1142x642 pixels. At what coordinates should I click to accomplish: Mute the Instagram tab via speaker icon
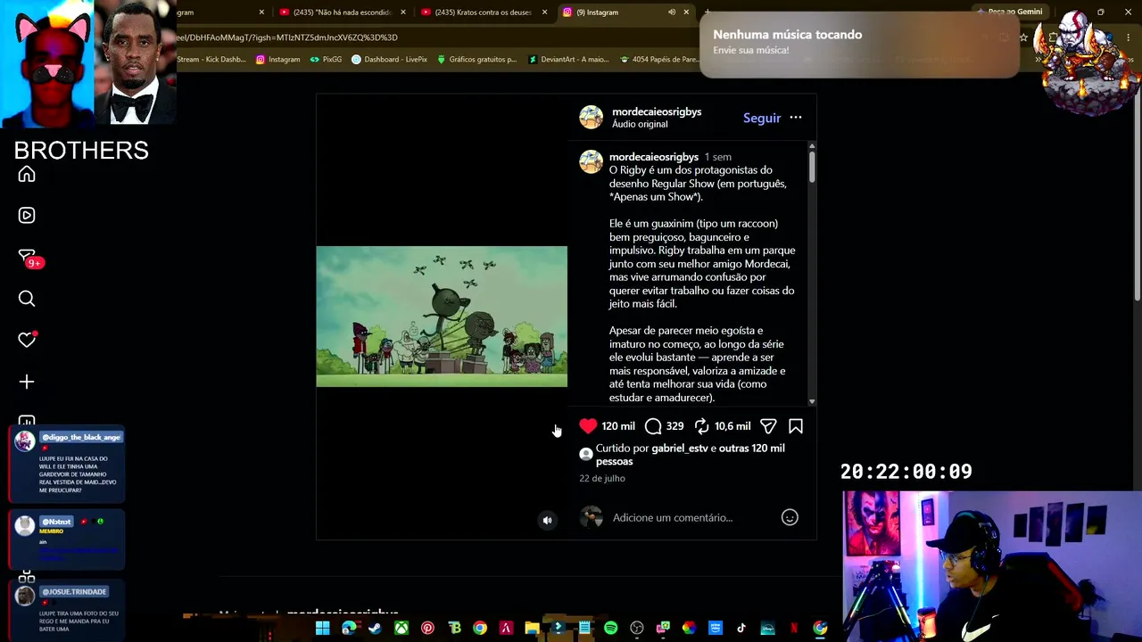(672, 12)
